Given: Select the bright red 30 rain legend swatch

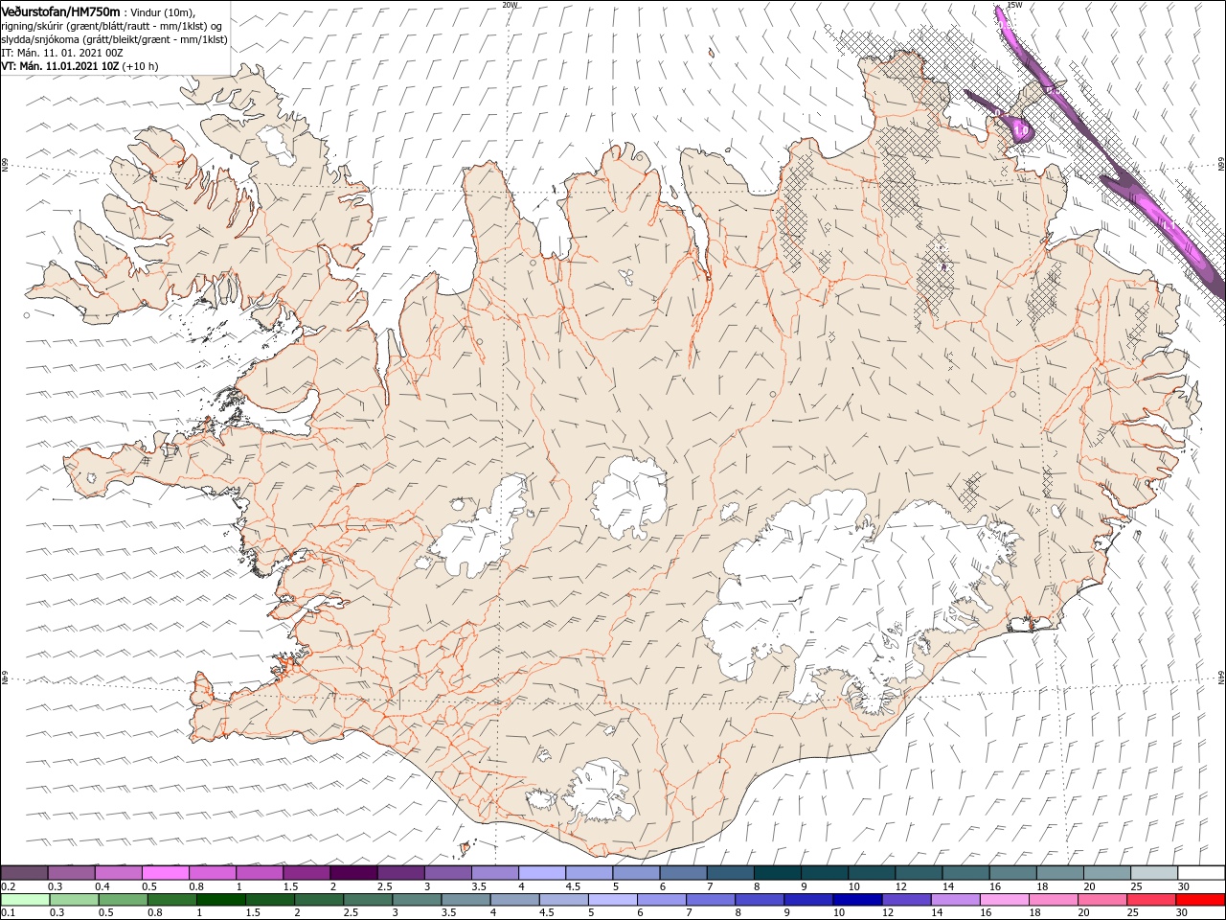Looking at the screenshot, I should tap(1200, 900).
